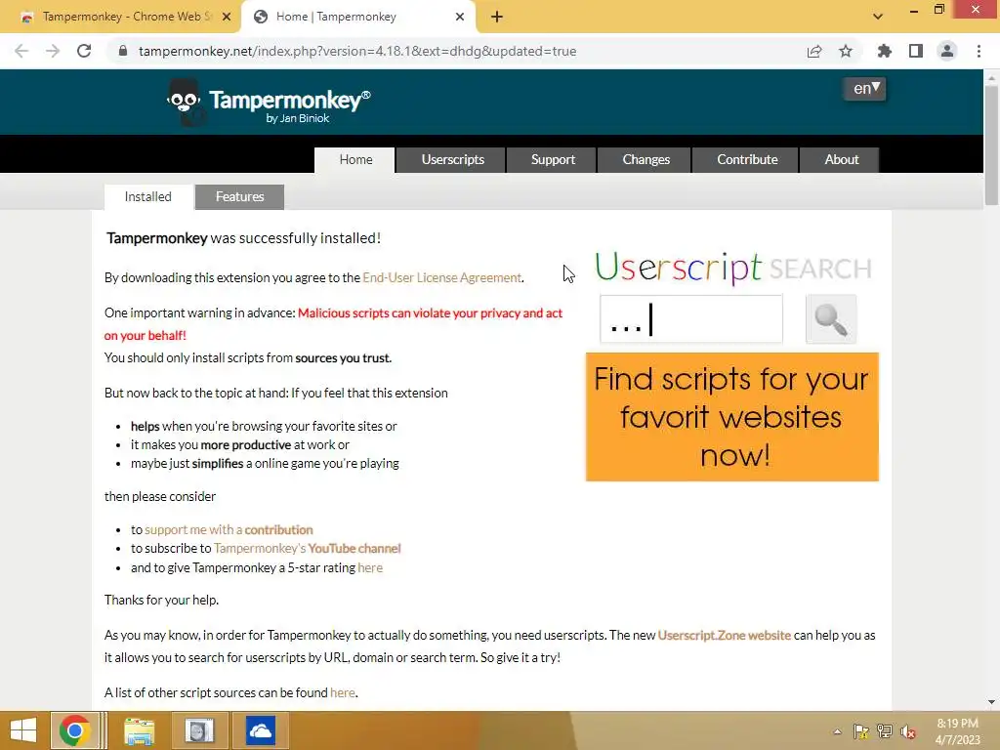This screenshot has width=1000, height=750.
Task: Switch to the Features sub-tab
Action: (239, 197)
